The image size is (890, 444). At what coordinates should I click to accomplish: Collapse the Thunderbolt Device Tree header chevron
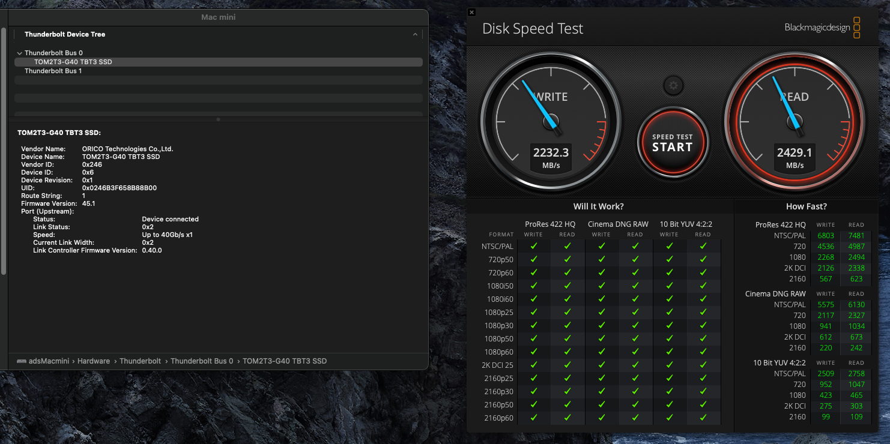pos(415,35)
